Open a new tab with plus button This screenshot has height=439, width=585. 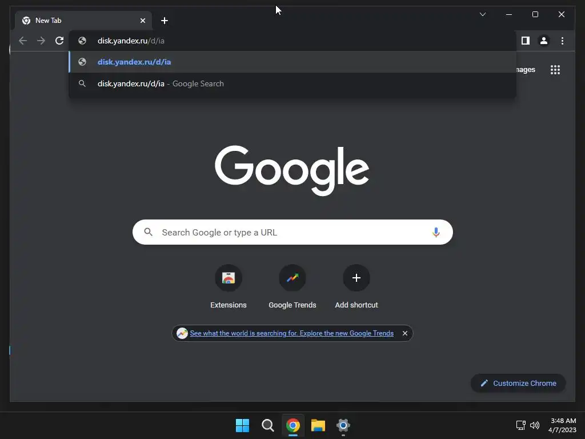click(x=165, y=21)
